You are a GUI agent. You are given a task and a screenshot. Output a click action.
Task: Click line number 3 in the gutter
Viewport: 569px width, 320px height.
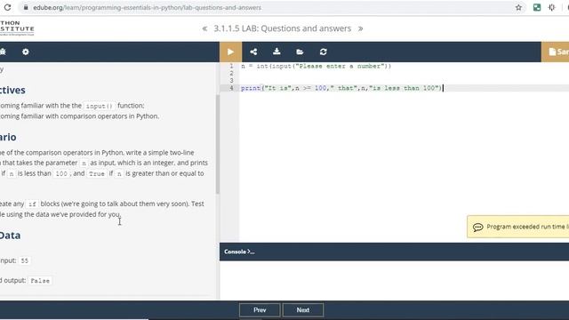[x=231, y=81]
